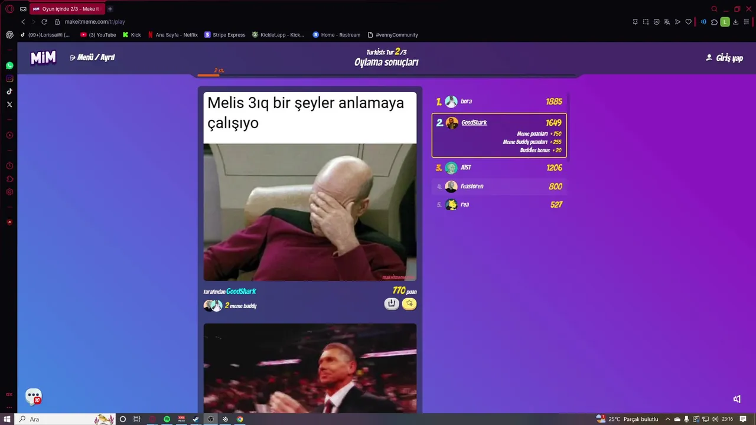This screenshot has height=425, width=756.
Task: Open sidebar settings gear icon
Action: pyautogui.click(x=9, y=192)
